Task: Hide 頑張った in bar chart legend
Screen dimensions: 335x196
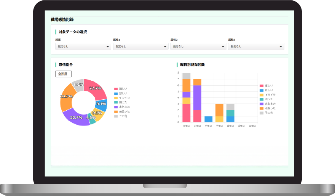Action: pyautogui.click(x=268, y=108)
